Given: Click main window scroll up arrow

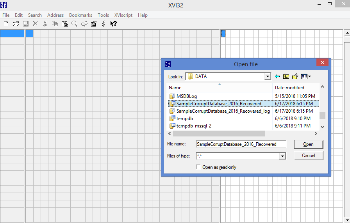Looking at the screenshot, I should 347,33.
